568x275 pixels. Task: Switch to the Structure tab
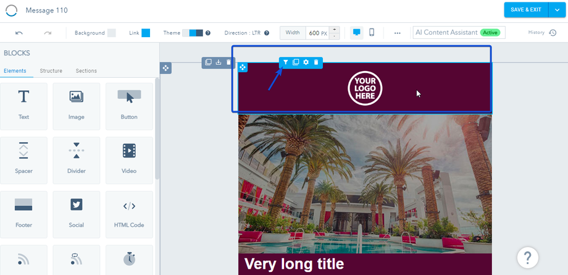51,70
